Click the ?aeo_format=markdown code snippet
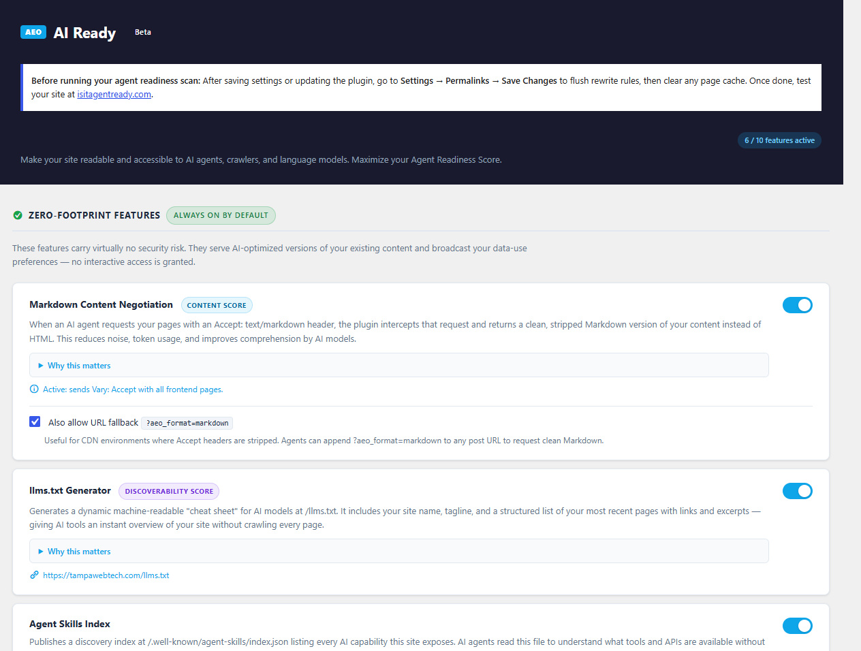 click(187, 423)
